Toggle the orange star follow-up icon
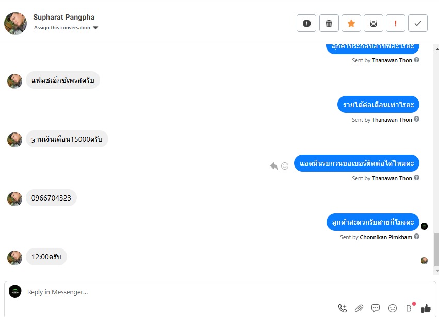The image size is (439, 317). [x=351, y=23]
